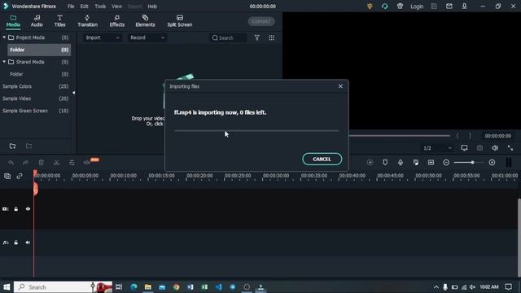The height and width of the screenshot is (293, 521).
Task: Open the Transition tab
Action: [x=87, y=21]
